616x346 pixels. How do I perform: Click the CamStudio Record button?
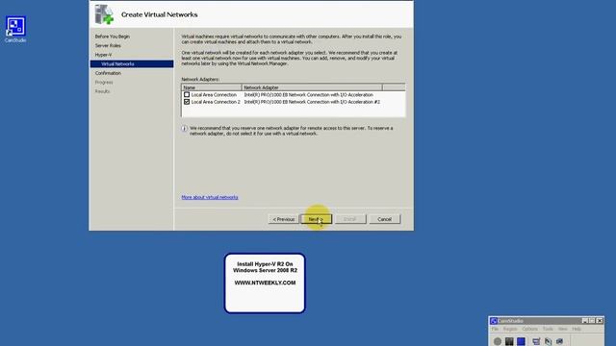(498, 341)
